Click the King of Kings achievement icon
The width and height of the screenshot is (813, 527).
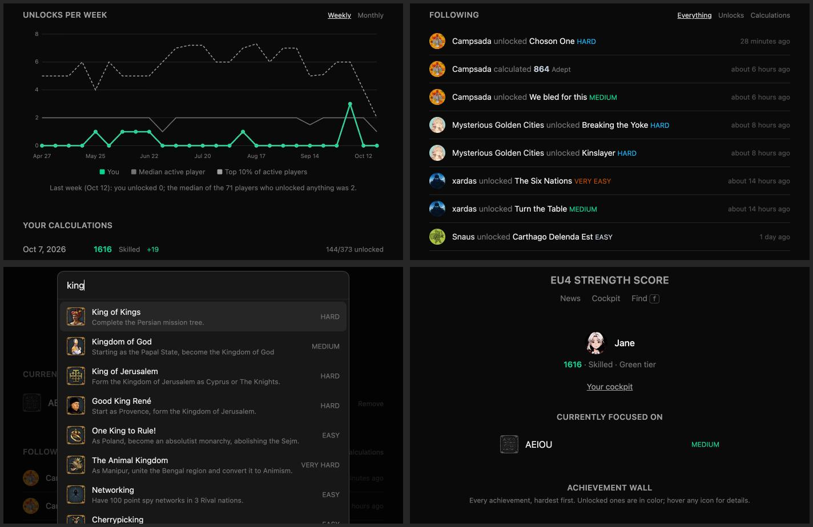pos(76,317)
